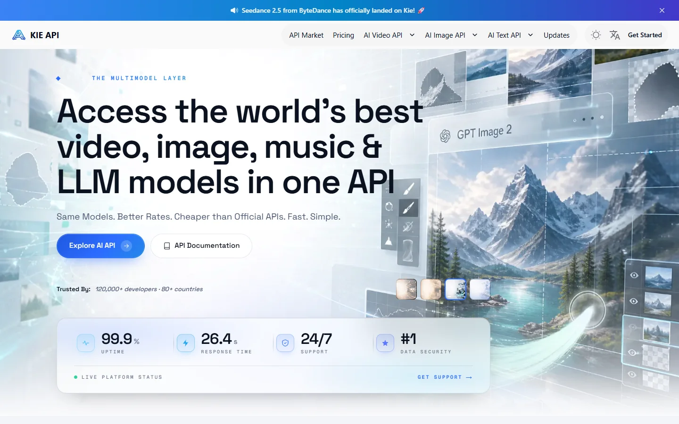Click the 'LIVE PLATFORM STATUS' text
This screenshot has height=424, width=679.
click(x=122, y=377)
